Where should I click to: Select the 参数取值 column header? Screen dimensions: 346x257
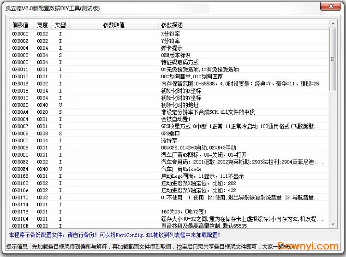point(113,25)
